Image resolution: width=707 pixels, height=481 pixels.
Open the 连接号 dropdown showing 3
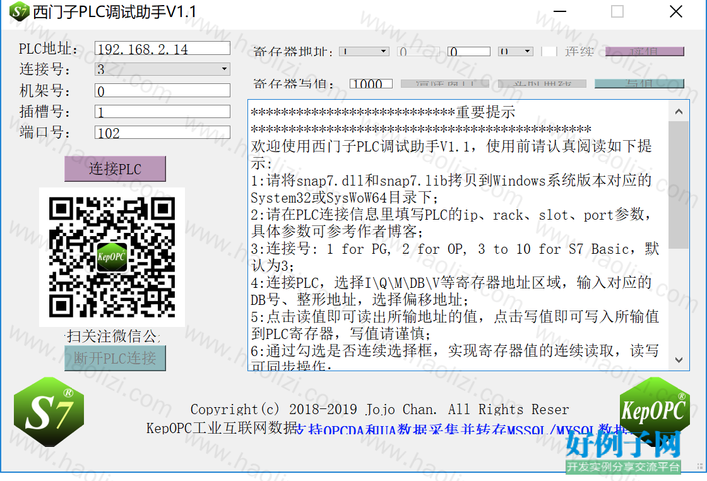(x=162, y=69)
